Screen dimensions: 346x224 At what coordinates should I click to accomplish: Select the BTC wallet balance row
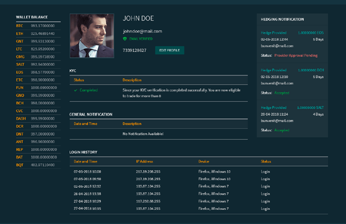point(38,26)
